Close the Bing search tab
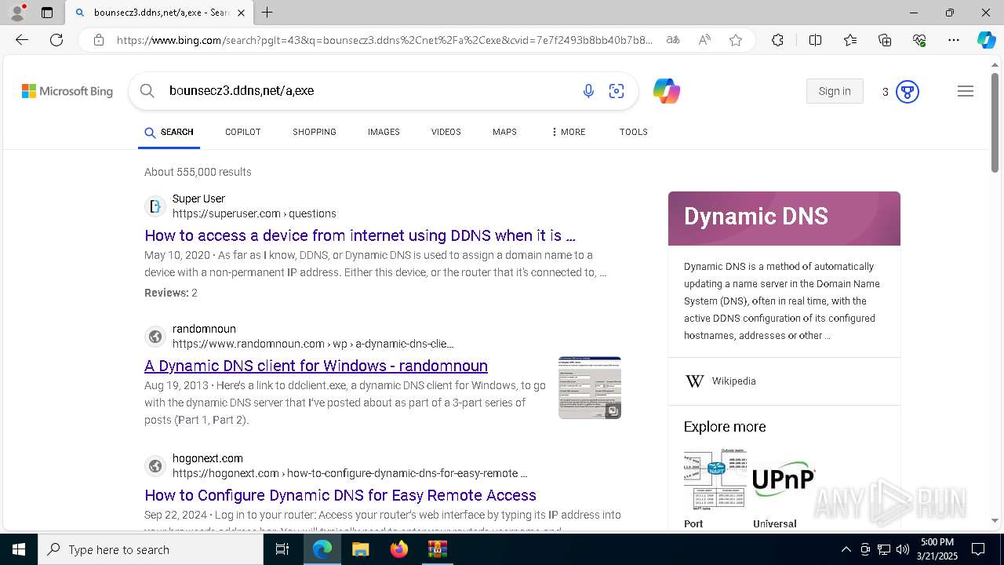 click(x=241, y=13)
